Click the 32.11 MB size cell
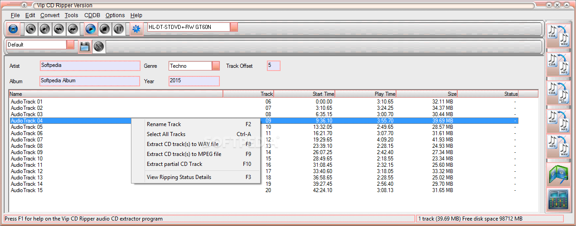Image resolution: width=576 pixels, height=226 pixels. coord(442,102)
